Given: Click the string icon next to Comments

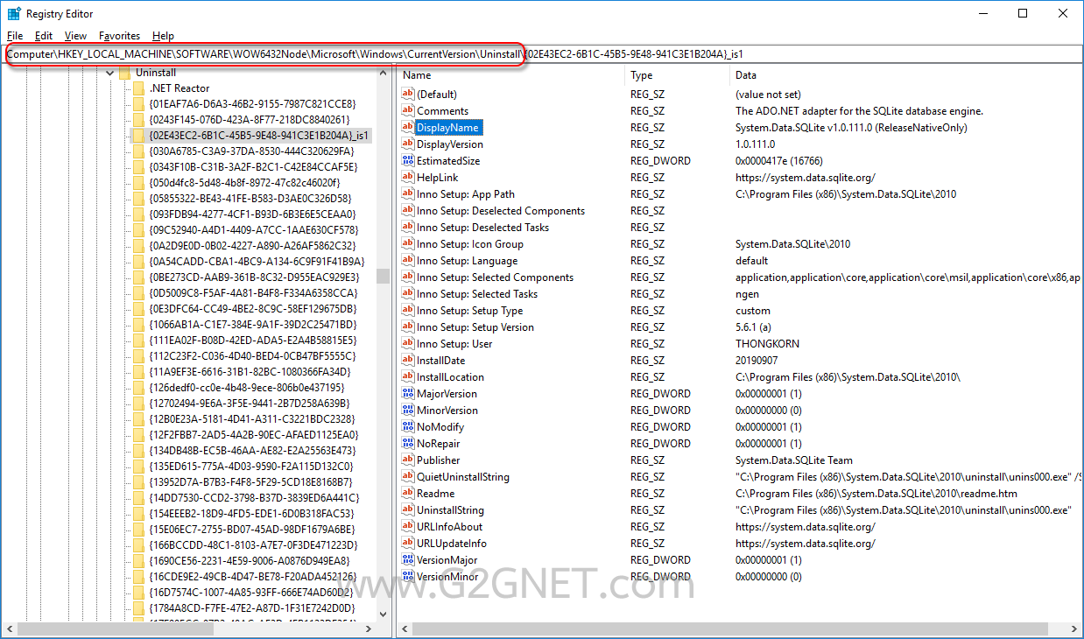Looking at the screenshot, I should pyautogui.click(x=407, y=110).
